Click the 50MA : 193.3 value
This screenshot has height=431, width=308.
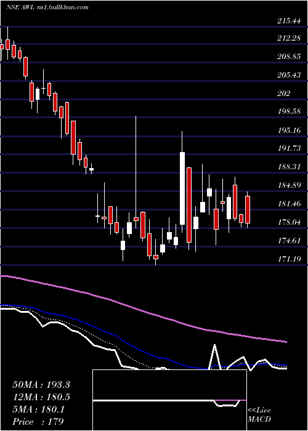pyautogui.click(x=41, y=385)
